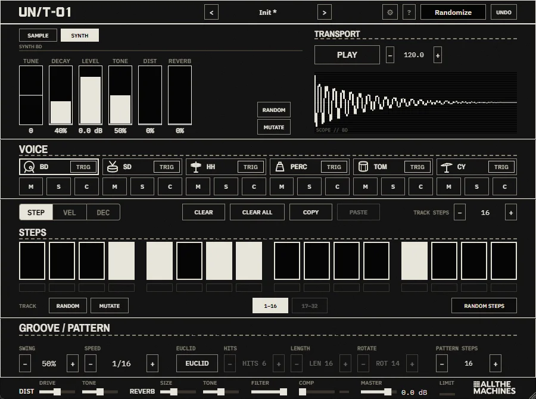This screenshot has height=399, width=536.
Task: Decrease speed from 1/16
Action: pyautogui.click(x=91, y=363)
